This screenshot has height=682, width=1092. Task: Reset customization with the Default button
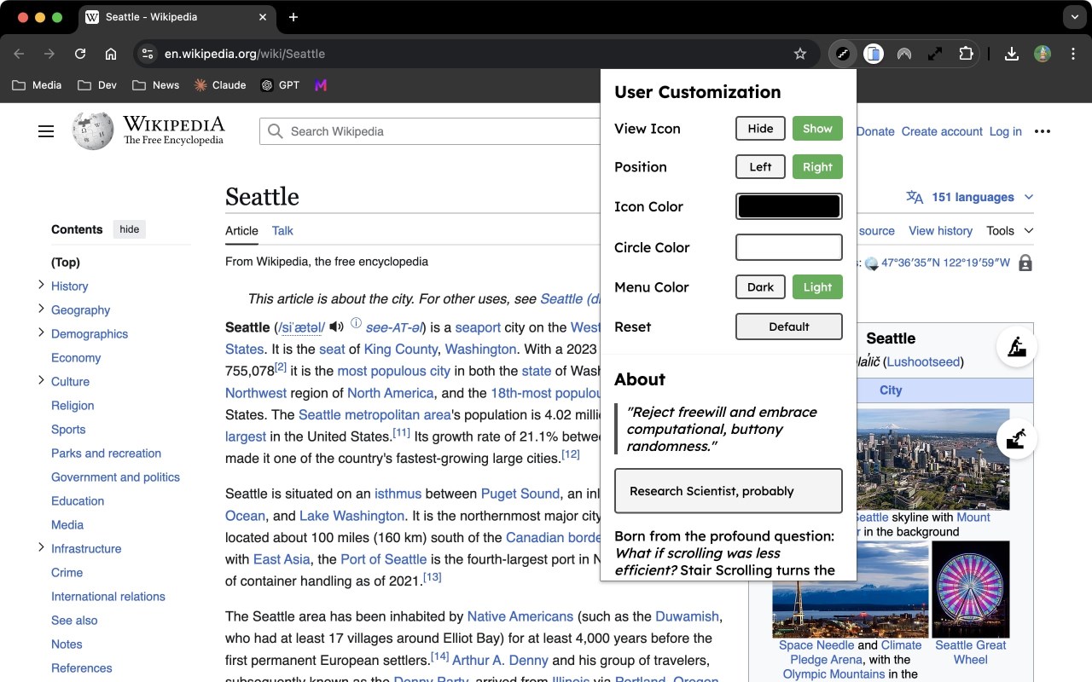pos(789,327)
